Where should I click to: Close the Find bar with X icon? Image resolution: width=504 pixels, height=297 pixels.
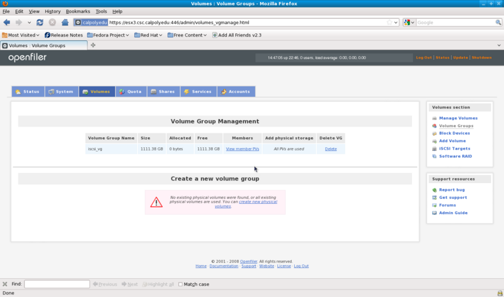tap(5, 284)
